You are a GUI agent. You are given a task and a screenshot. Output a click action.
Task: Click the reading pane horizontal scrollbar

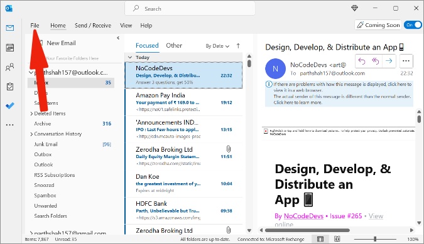point(307,230)
